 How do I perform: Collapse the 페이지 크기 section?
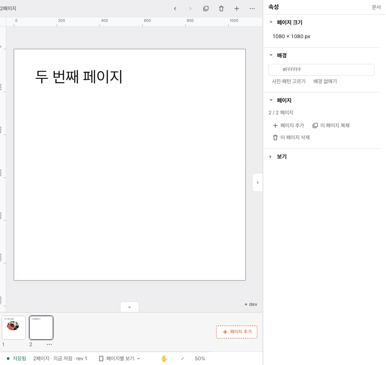[x=271, y=22]
